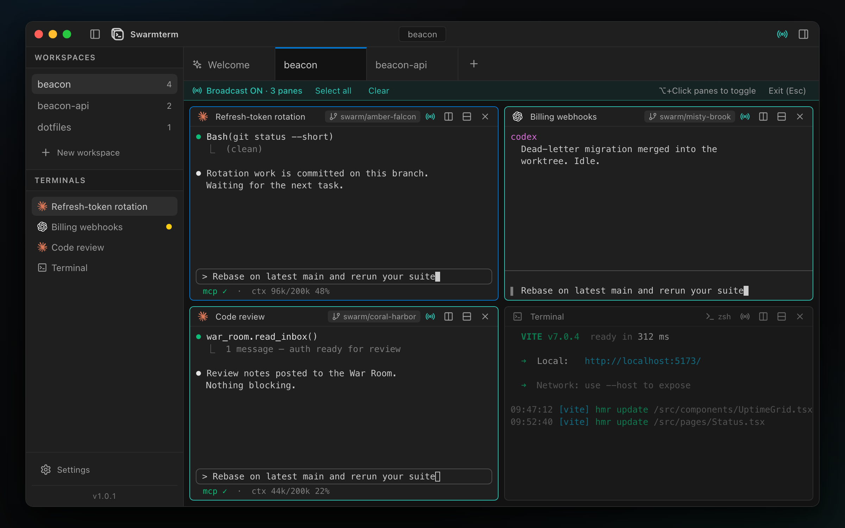Image resolution: width=845 pixels, height=528 pixels.
Task: Switch to the Welcome tab
Action: click(x=229, y=64)
